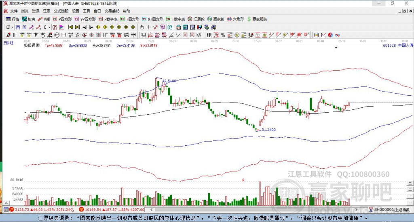Open the 六角形 hexagon chart tool
The height and width of the screenshot is (222, 414).
coord(236,19)
